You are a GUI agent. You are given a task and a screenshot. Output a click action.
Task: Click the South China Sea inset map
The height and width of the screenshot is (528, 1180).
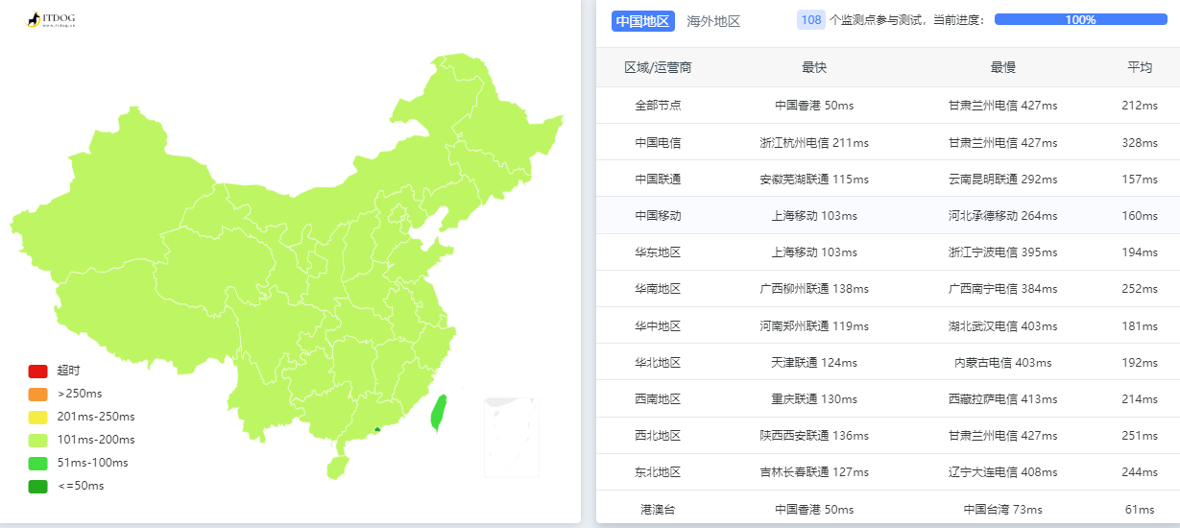(512, 437)
